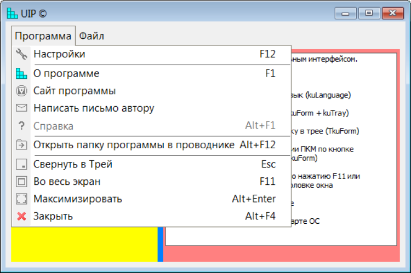Minimize the UIP window

[346, 12]
